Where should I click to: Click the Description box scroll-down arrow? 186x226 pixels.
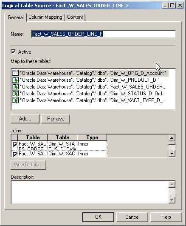click(x=172, y=200)
